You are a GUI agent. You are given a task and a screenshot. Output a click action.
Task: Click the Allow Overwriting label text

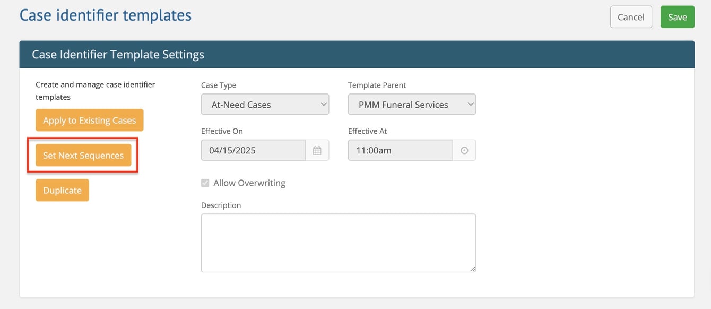click(x=249, y=183)
